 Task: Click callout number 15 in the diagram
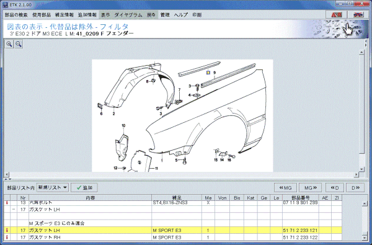click(216, 160)
